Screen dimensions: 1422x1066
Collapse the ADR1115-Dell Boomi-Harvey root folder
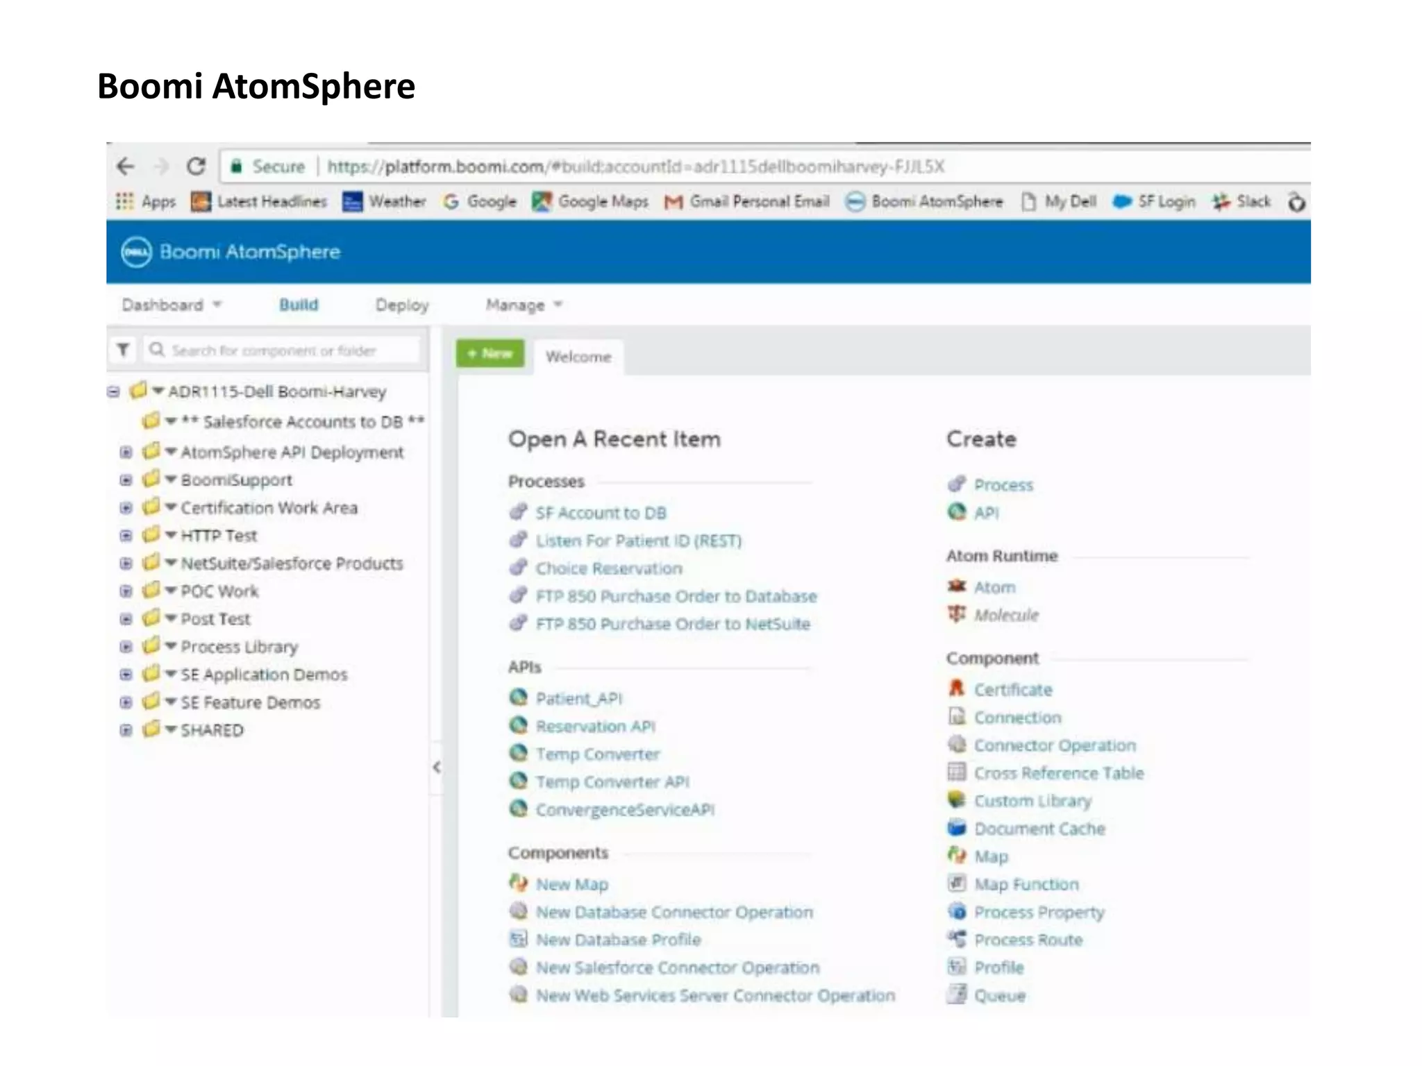pos(113,391)
